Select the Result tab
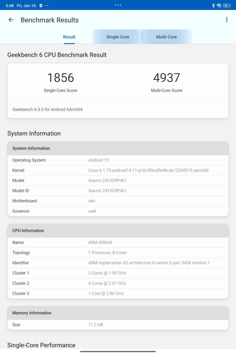236x354 pixels. click(69, 37)
